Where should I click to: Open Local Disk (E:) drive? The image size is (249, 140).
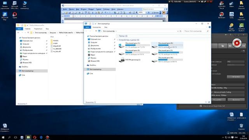pos(134,52)
